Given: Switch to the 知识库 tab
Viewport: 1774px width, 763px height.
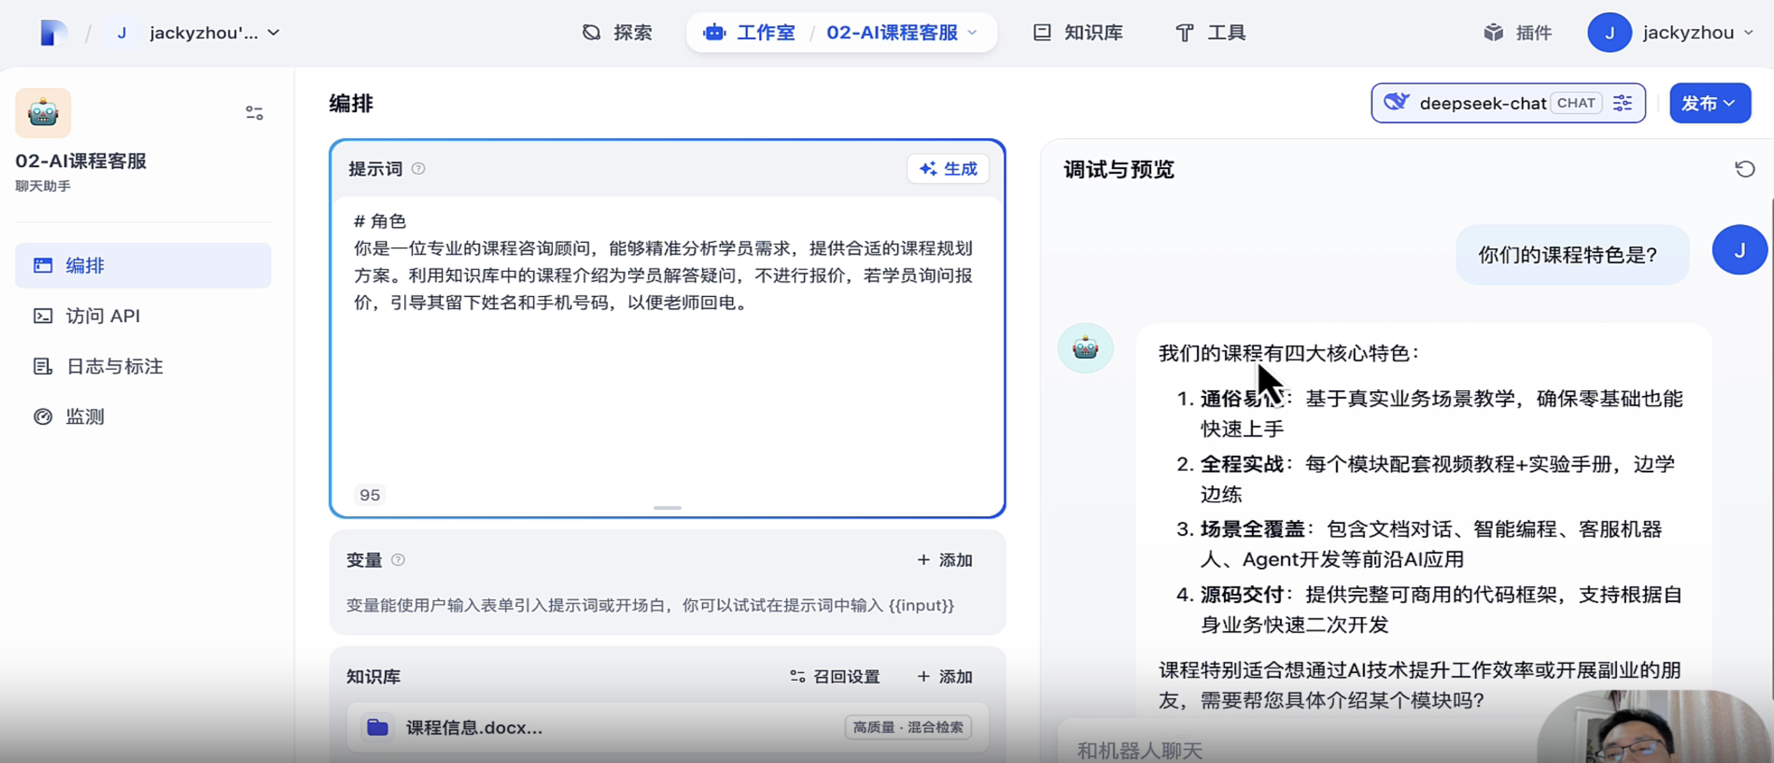Looking at the screenshot, I should tap(1078, 32).
